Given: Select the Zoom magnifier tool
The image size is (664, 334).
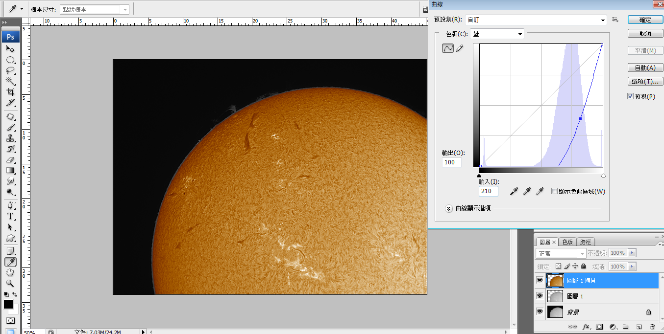Looking at the screenshot, I should [10, 283].
